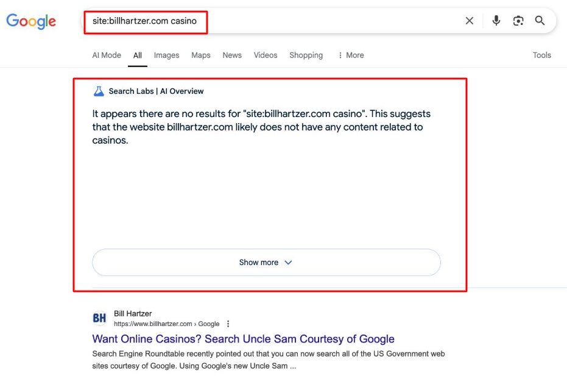This screenshot has width=567, height=376.
Task: Start voice search with microphone icon
Action: pyautogui.click(x=496, y=20)
